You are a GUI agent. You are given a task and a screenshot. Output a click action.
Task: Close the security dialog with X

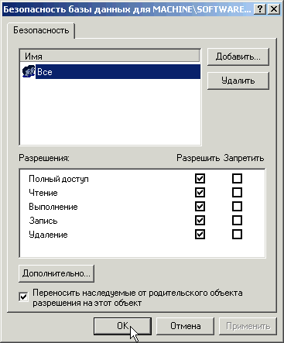point(274,9)
